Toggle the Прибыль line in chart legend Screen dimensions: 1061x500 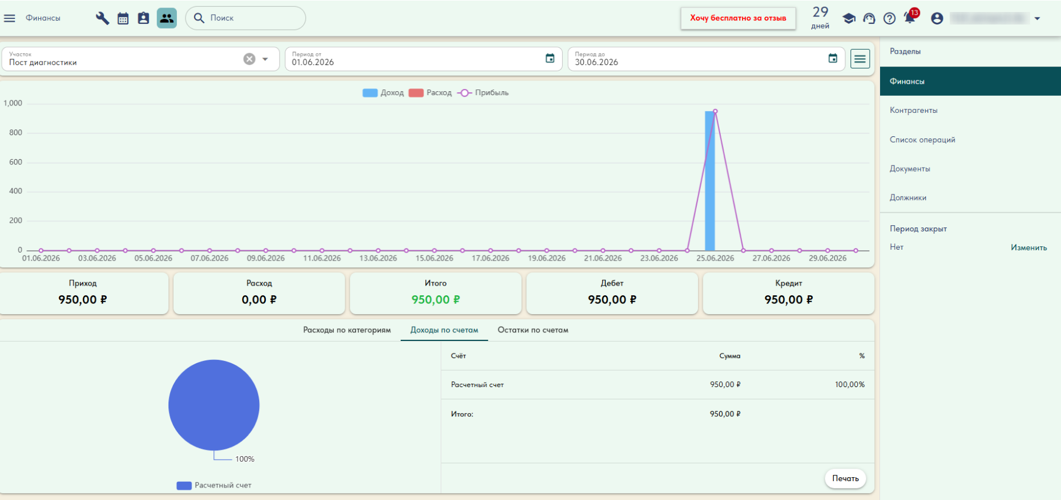point(483,93)
